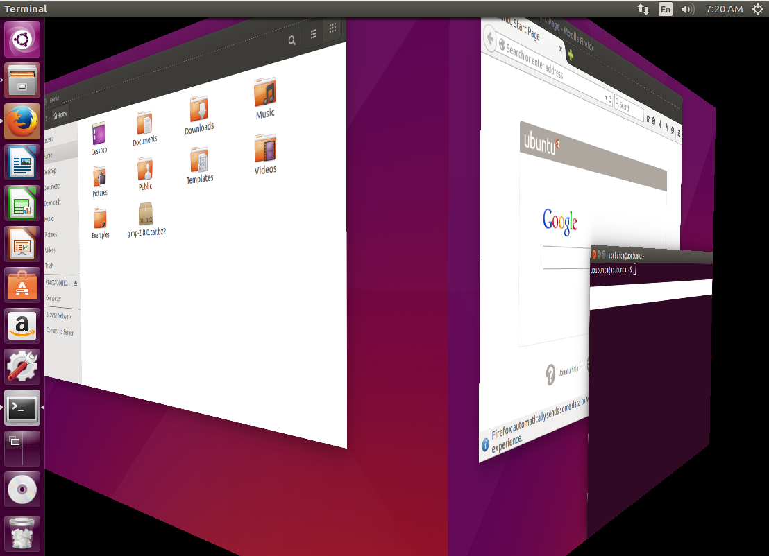Click the Firefox home icon
Screen dimensions: 769x556
[x=666, y=127]
